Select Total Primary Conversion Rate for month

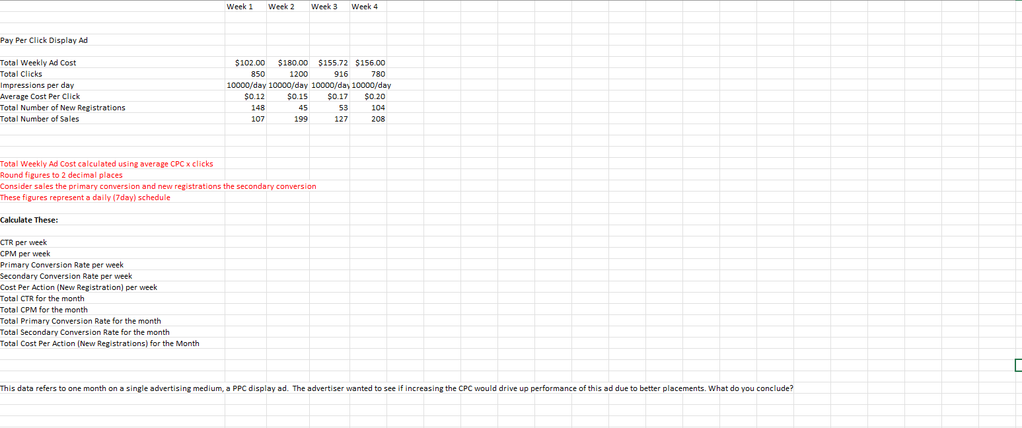point(81,321)
